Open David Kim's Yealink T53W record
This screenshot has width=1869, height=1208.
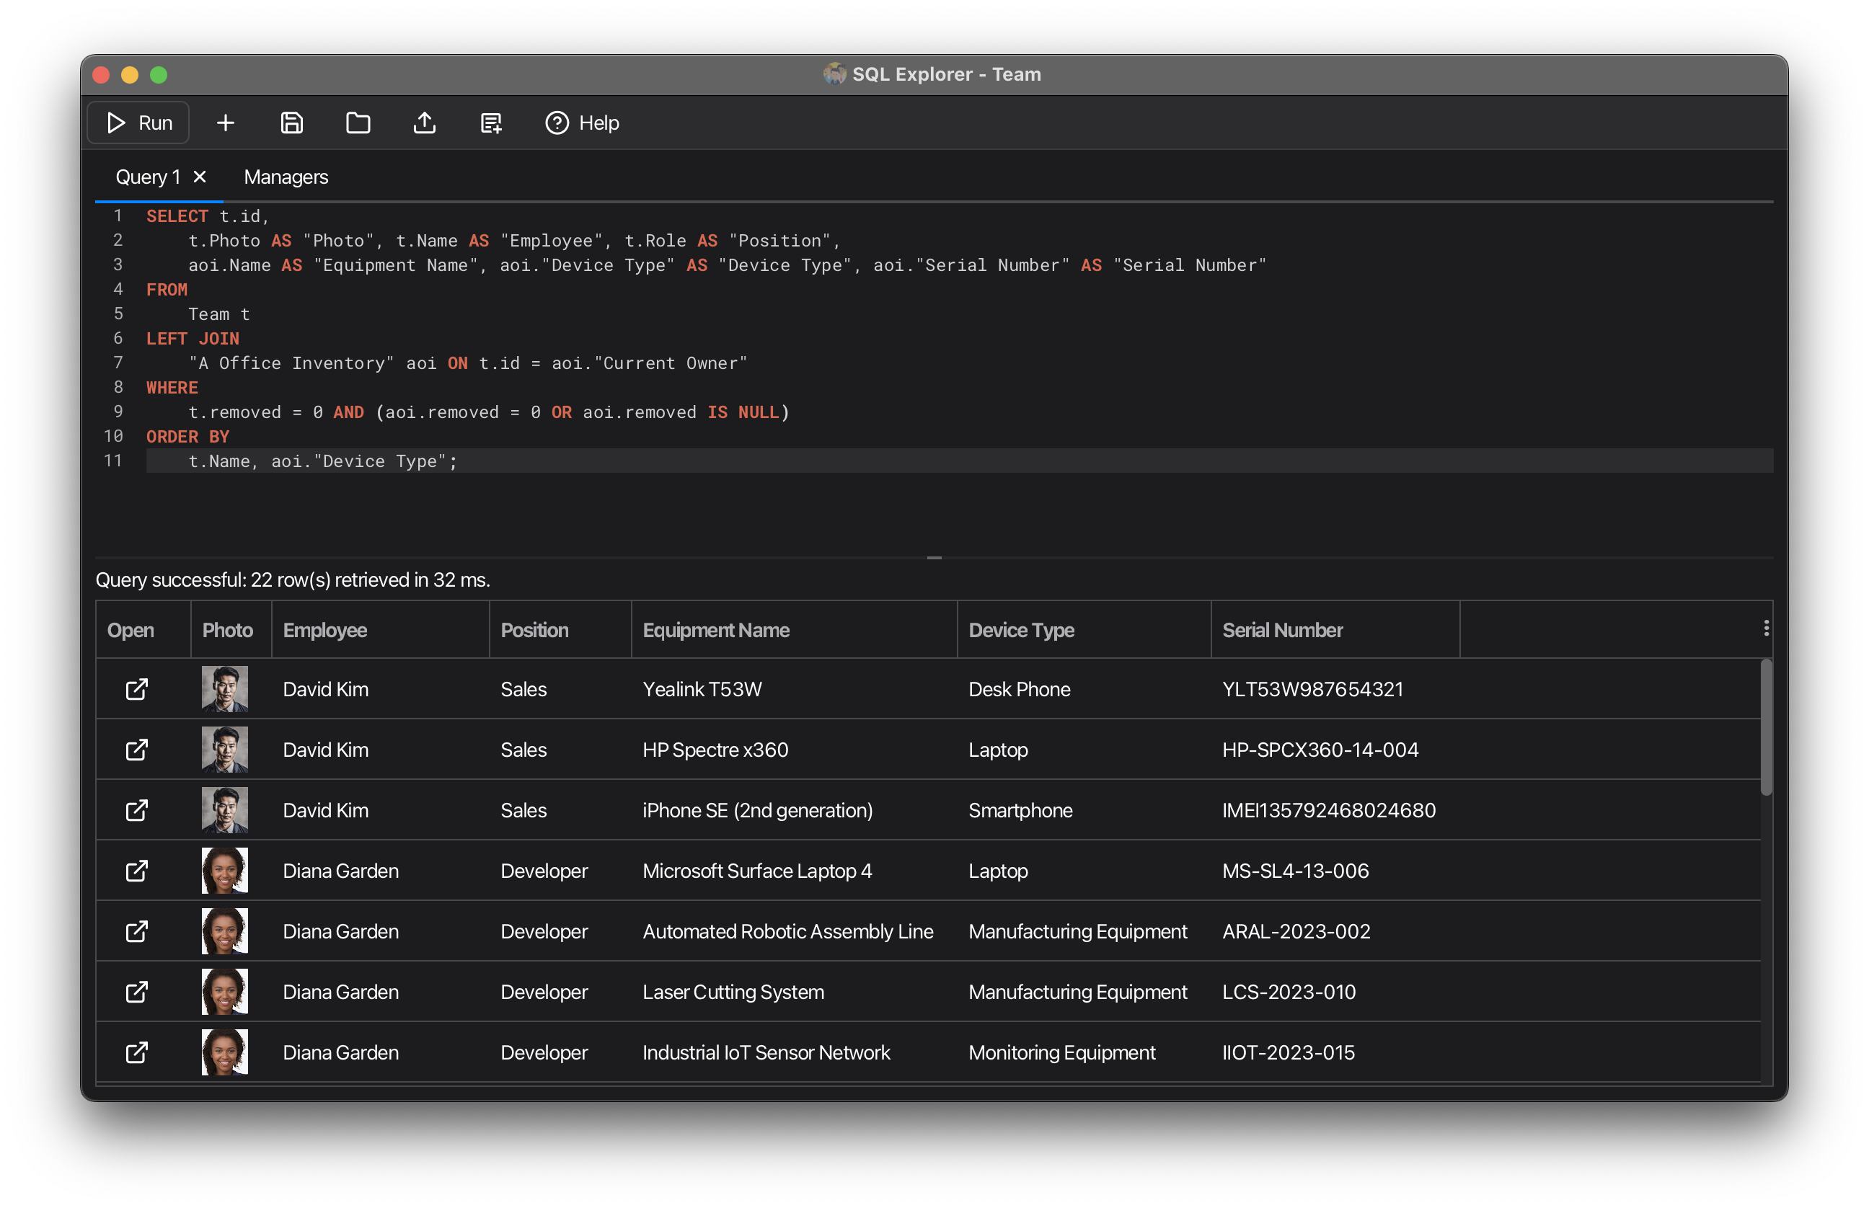click(136, 689)
